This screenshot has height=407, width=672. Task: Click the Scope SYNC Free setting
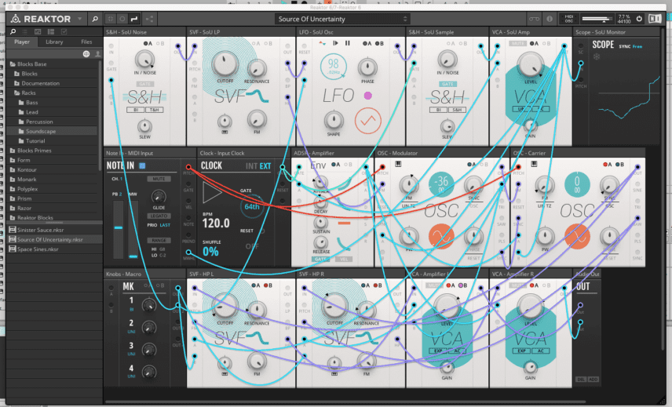pyautogui.click(x=630, y=46)
